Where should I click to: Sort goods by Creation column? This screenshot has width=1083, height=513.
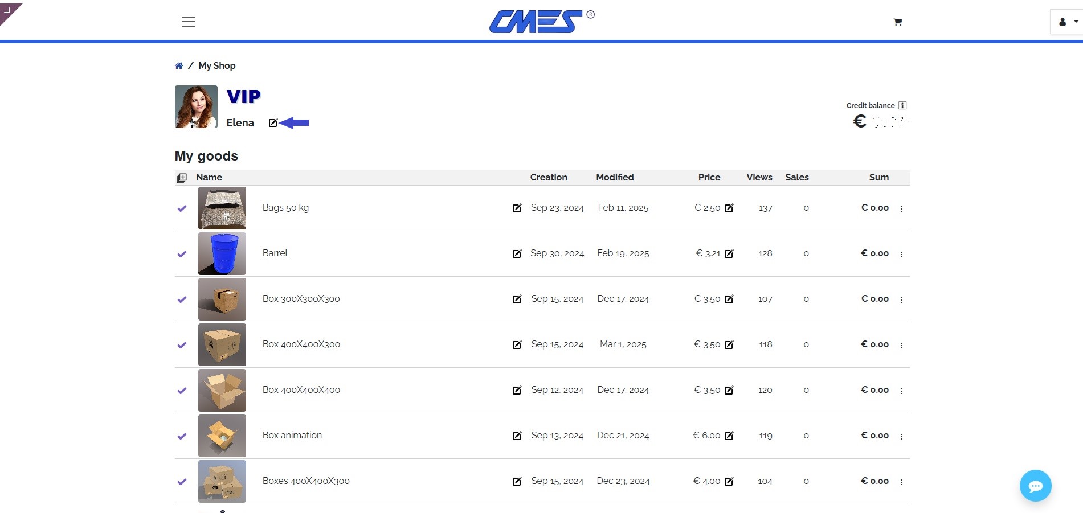pyautogui.click(x=548, y=178)
